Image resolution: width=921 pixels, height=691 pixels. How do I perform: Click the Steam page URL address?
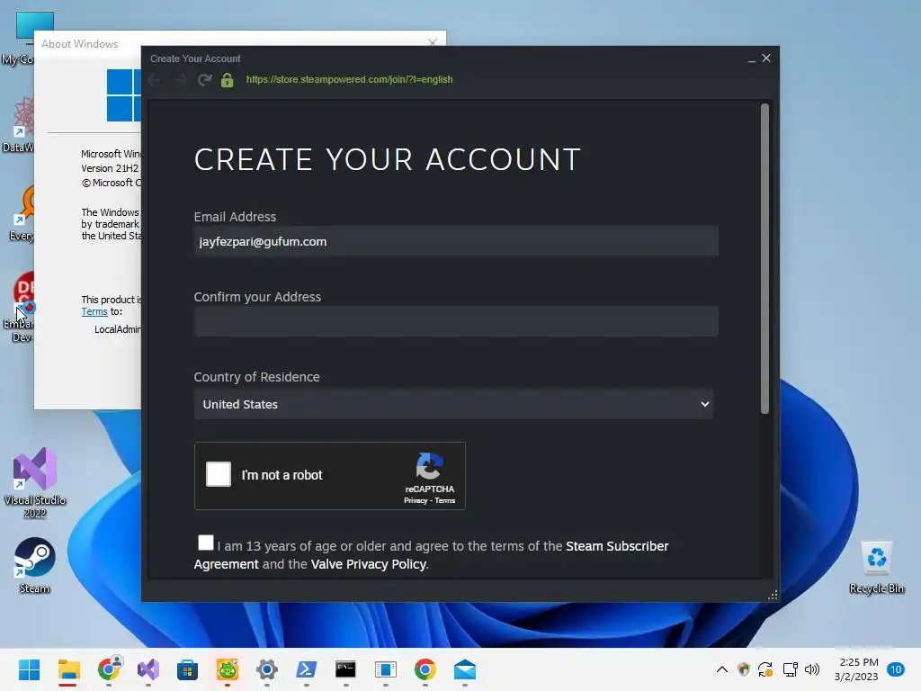click(x=350, y=79)
